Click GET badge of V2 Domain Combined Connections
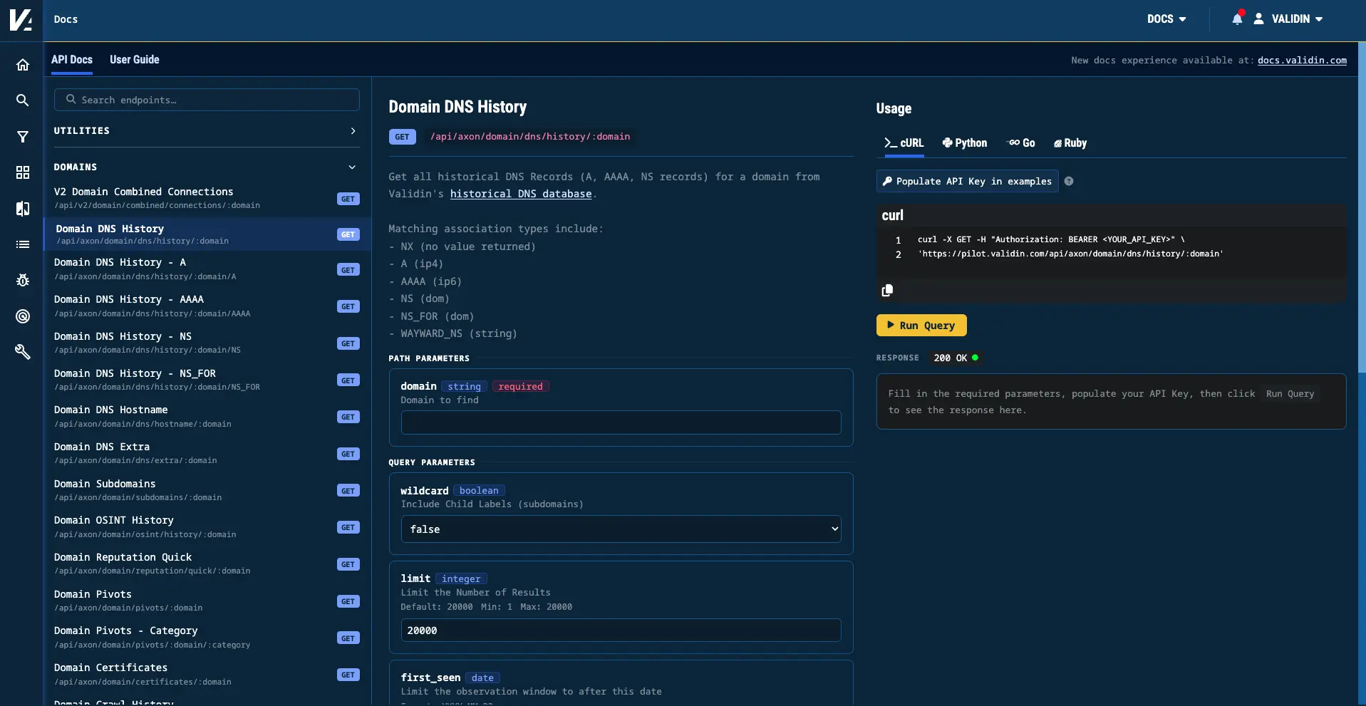This screenshot has width=1366, height=706. click(348, 199)
